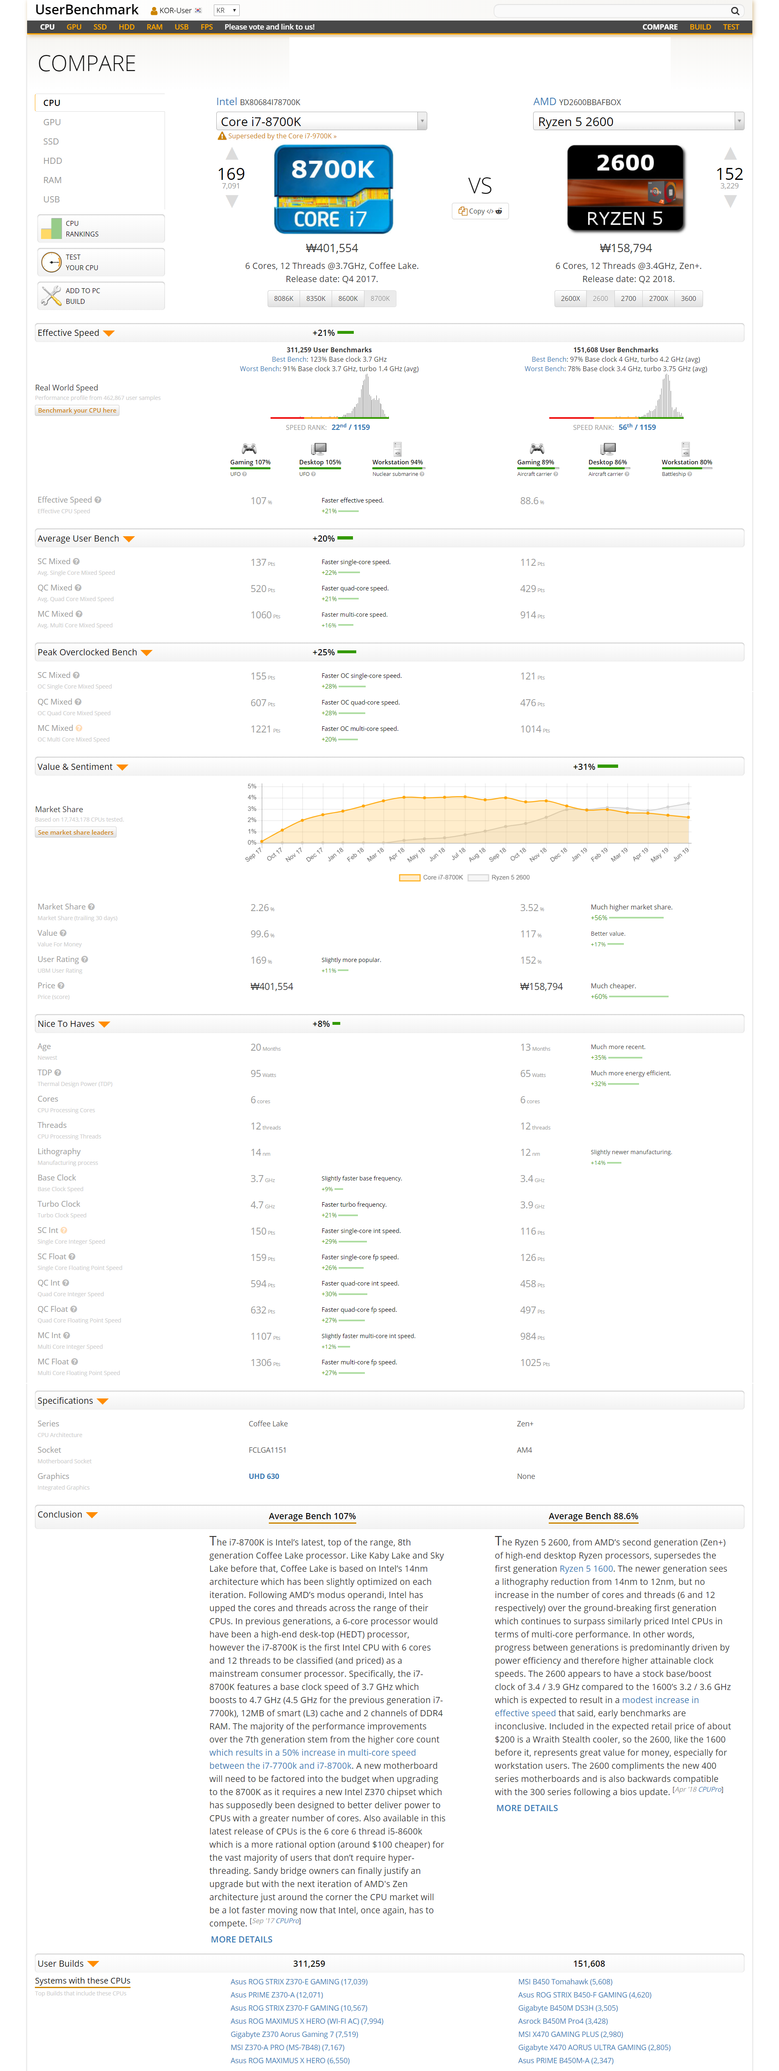This screenshot has height=2071, width=779.
Task: Downvote the Ryzen 5 2600 arrow
Action: click(x=729, y=201)
